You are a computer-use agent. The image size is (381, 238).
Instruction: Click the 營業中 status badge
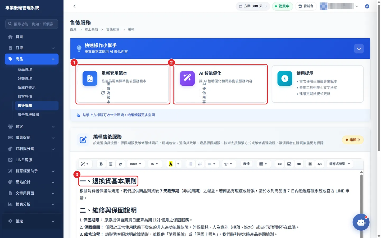coord(282,6)
